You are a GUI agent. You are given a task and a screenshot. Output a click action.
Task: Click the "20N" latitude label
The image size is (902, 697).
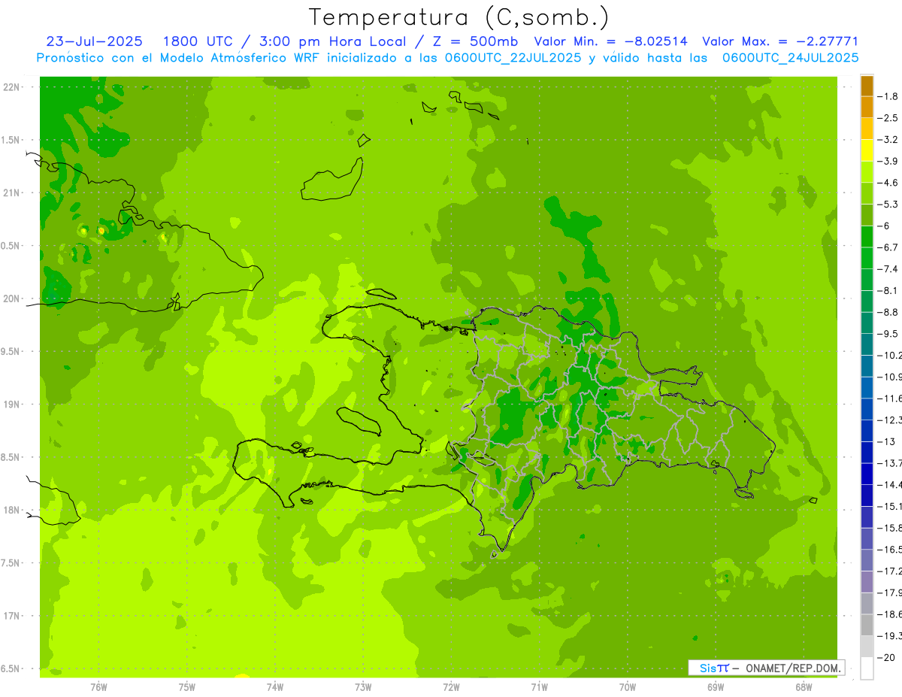pyautogui.click(x=12, y=298)
